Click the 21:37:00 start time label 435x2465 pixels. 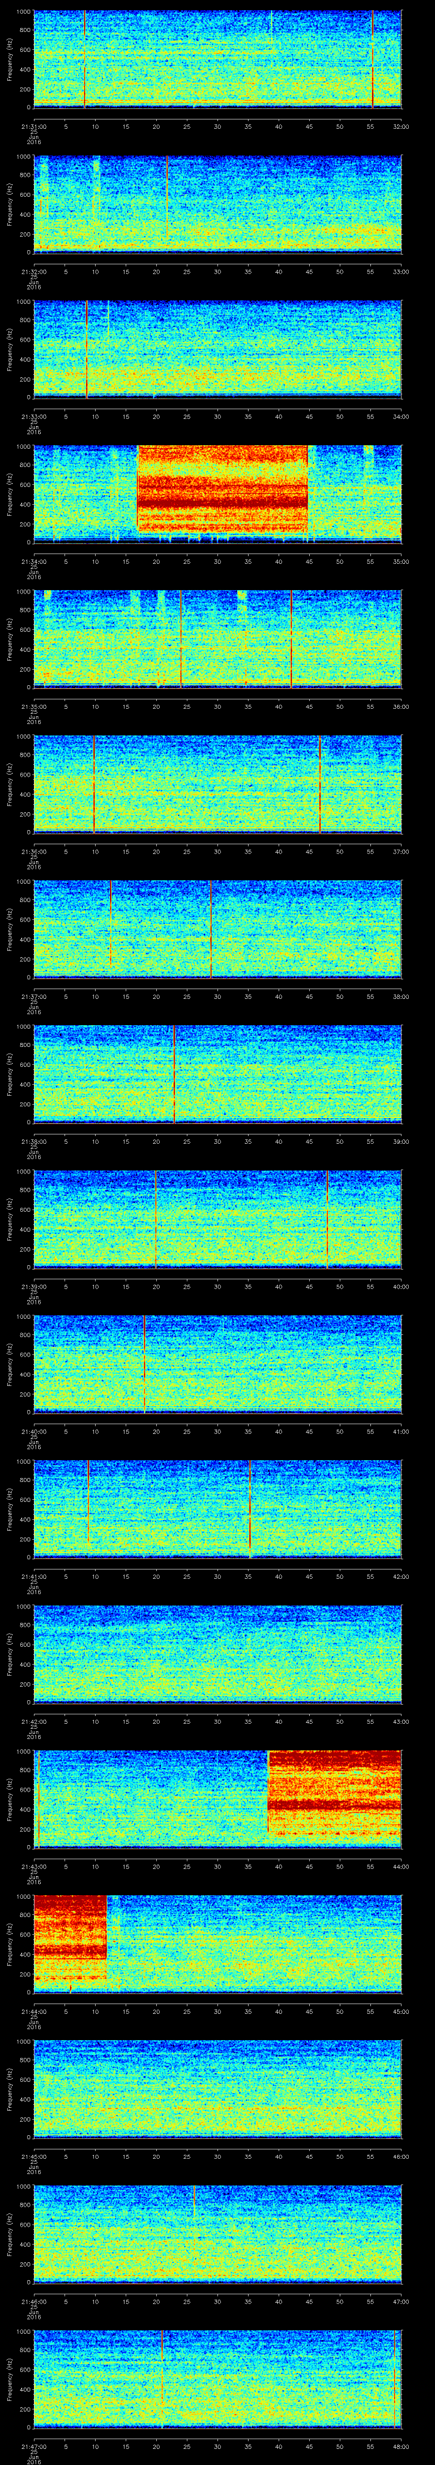pyautogui.click(x=34, y=996)
